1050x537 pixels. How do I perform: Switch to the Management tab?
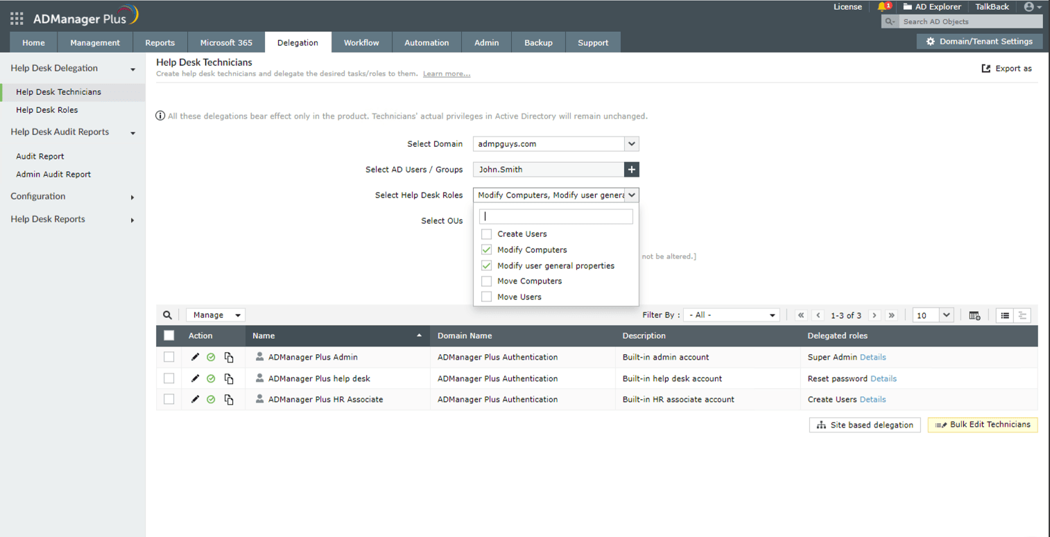tap(95, 42)
